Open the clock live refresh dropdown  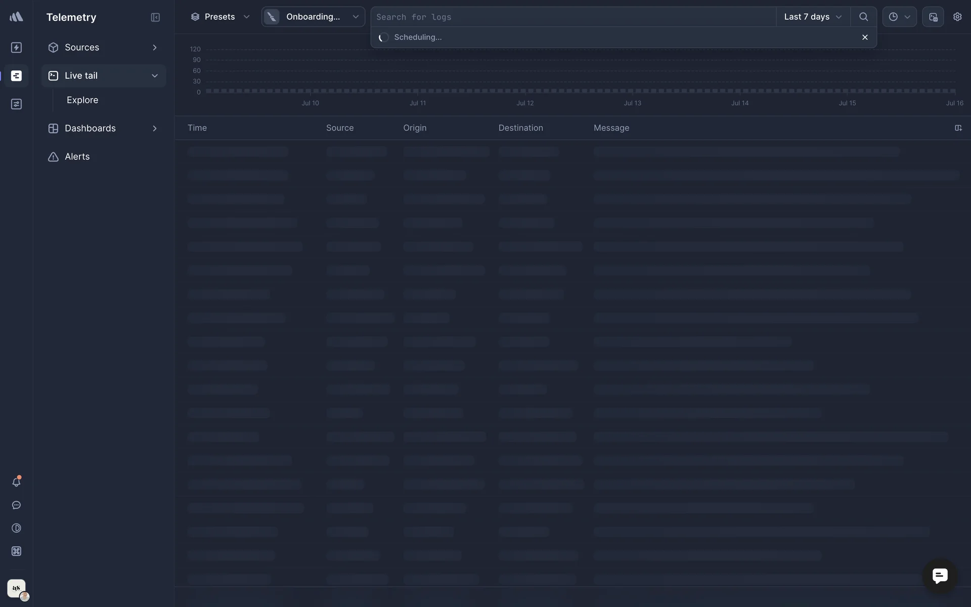coord(899,17)
